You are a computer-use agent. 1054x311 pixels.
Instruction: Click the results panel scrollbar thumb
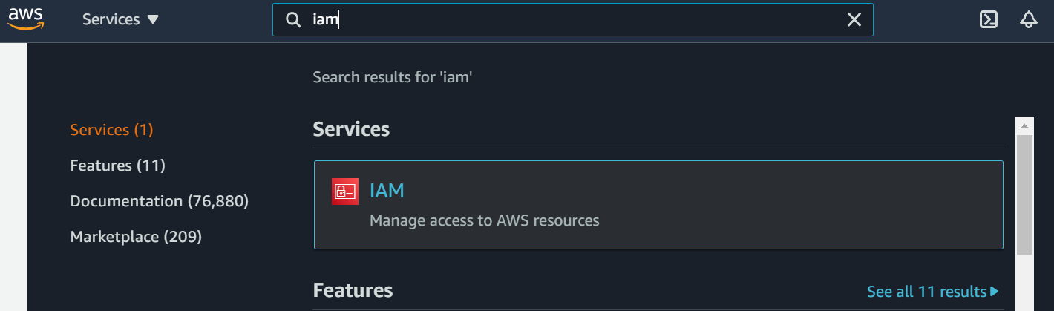1024,194
